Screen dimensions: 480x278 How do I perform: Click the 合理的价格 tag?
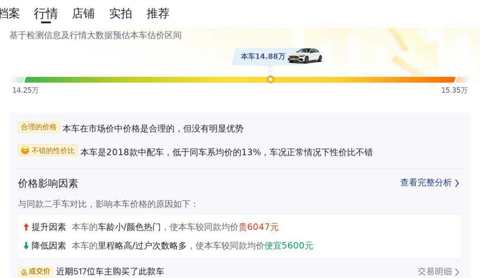[38, 128]
